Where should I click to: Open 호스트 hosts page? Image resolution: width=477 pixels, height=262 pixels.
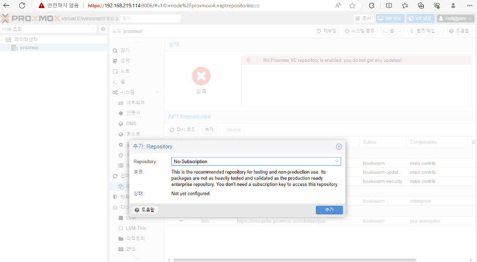point(133,134)
